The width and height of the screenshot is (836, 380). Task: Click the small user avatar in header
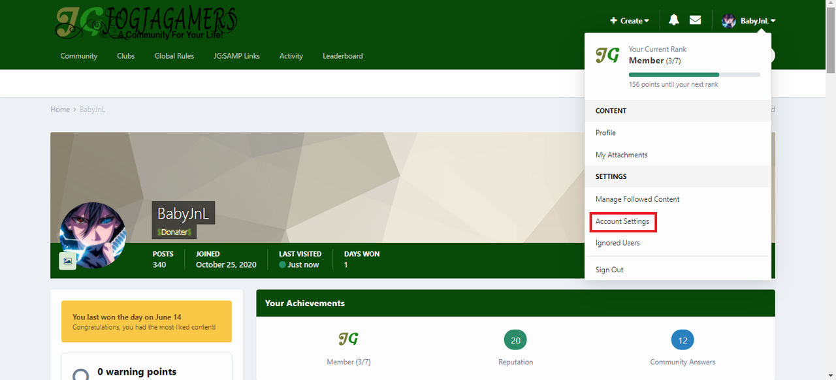728,21
